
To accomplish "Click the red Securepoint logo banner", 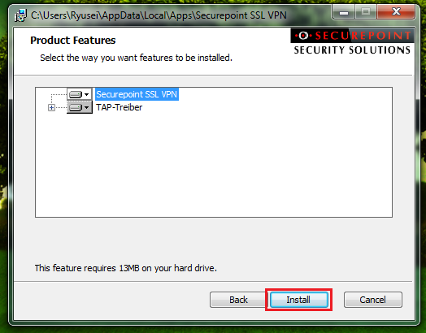I will 352,36.
